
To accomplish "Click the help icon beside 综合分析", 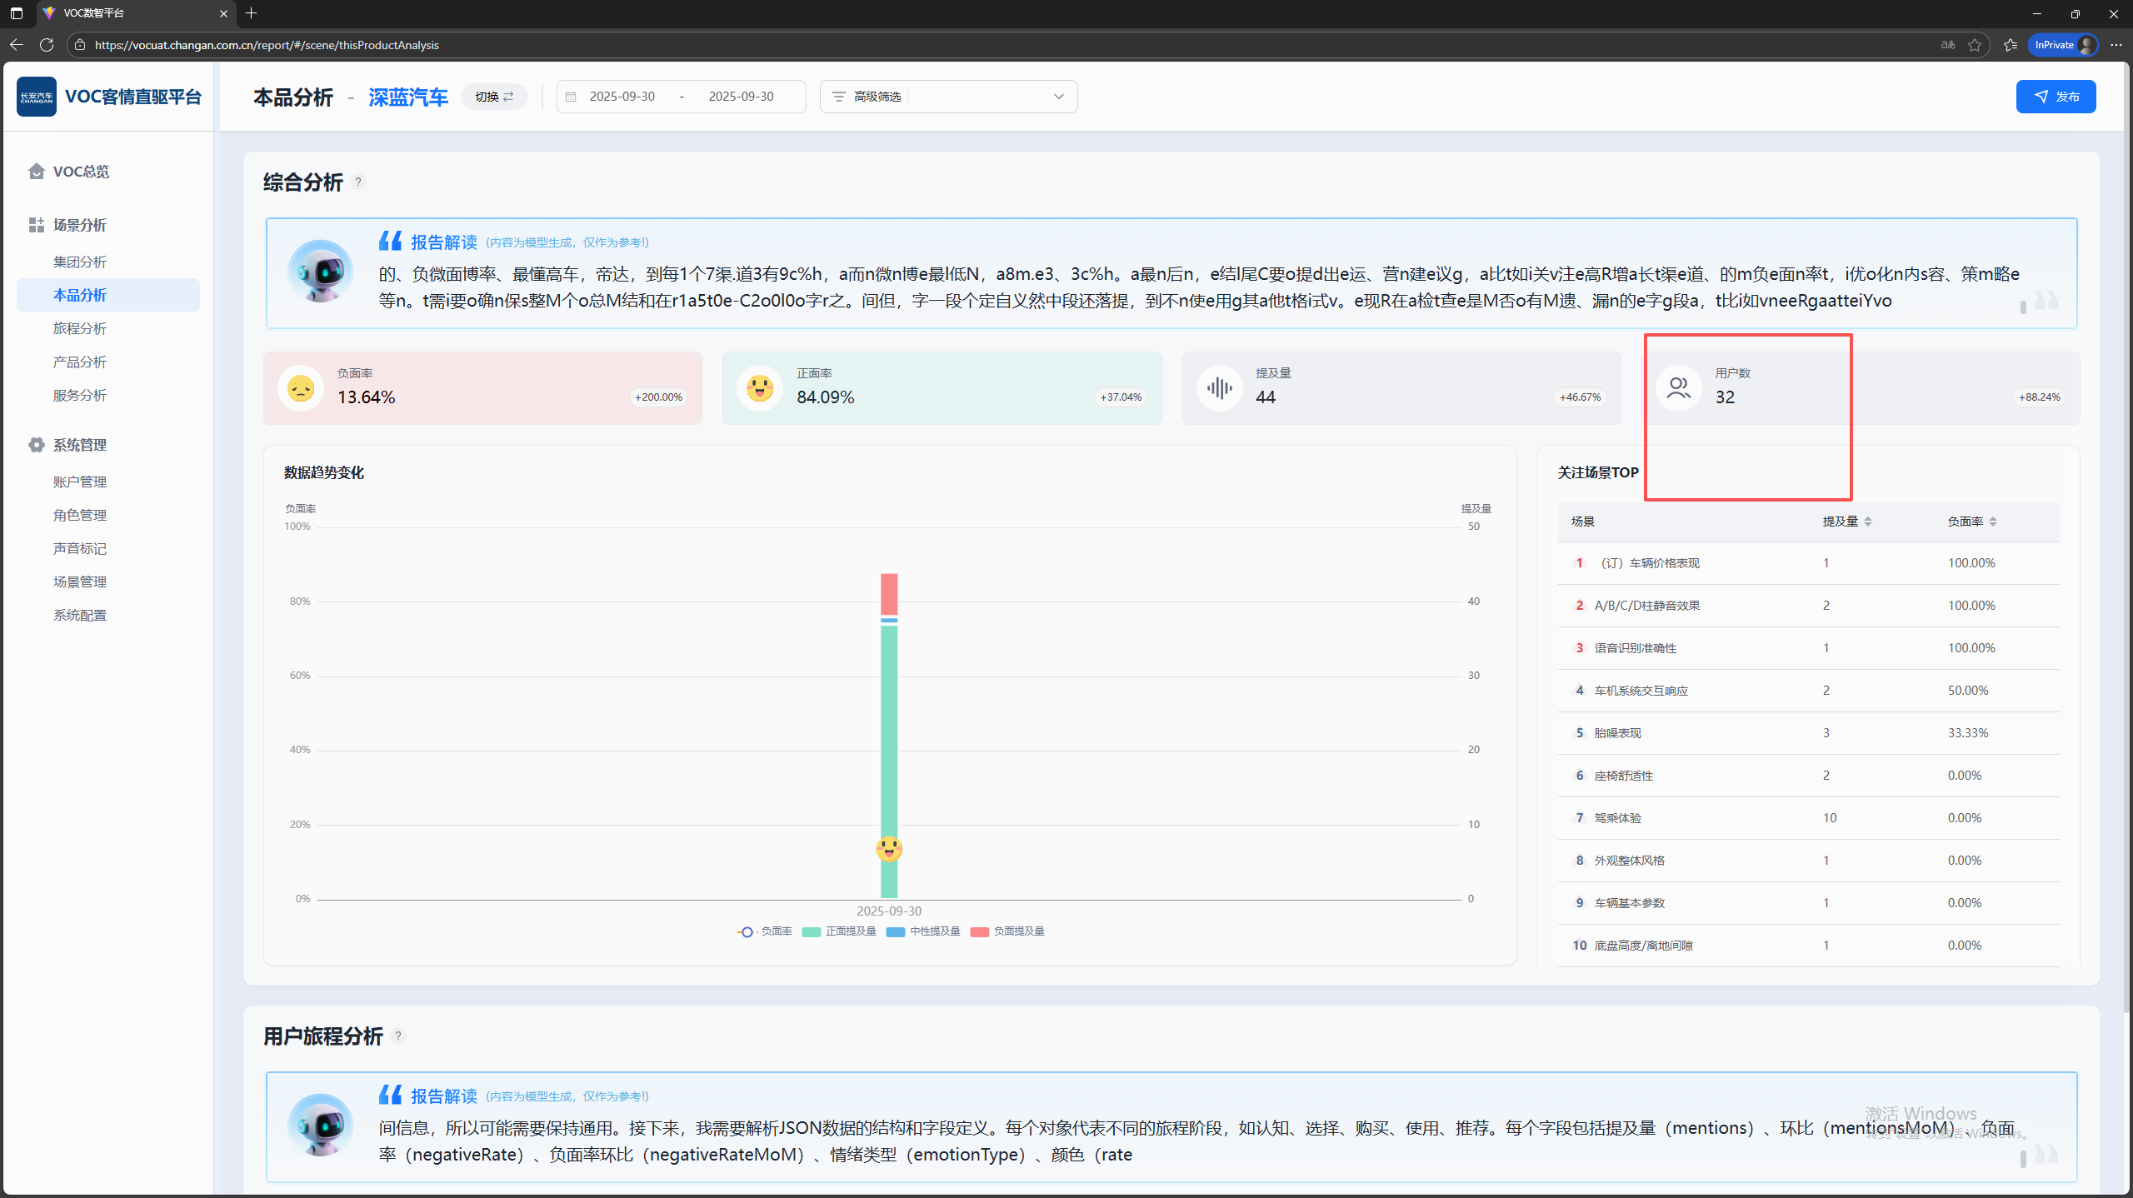I will click(358, 182).
